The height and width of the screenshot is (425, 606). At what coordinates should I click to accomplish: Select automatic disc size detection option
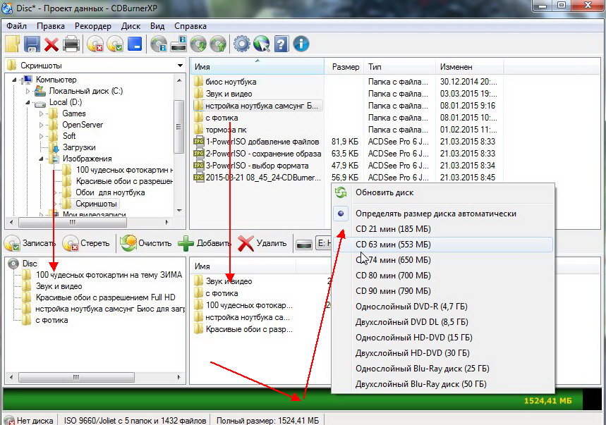[443, 214]
